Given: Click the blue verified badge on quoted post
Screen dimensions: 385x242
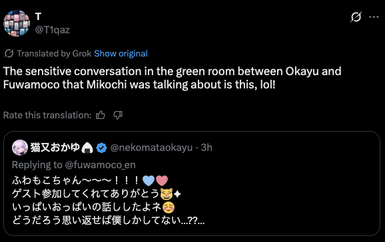Looking at the screenshot, I should tap(101, 148).
